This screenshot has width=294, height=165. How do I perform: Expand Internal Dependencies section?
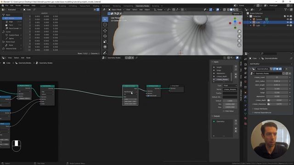pyautogui.click(x=262, y=113)
